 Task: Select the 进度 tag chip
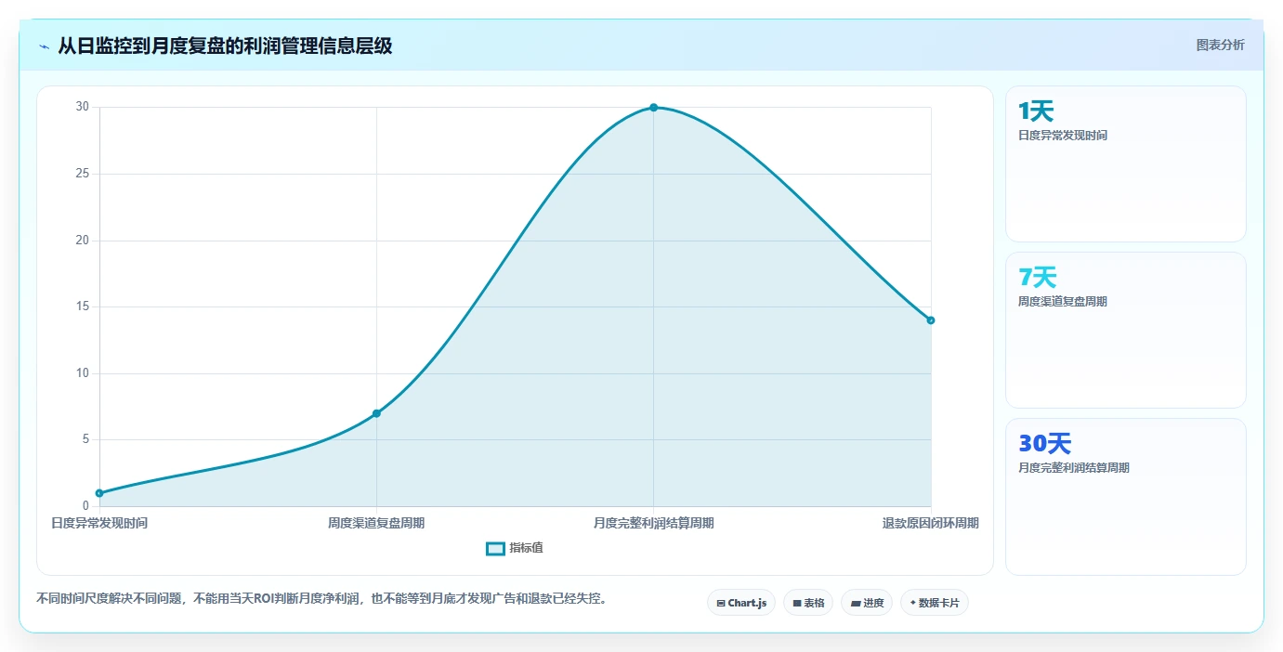(x=867, y=603)
